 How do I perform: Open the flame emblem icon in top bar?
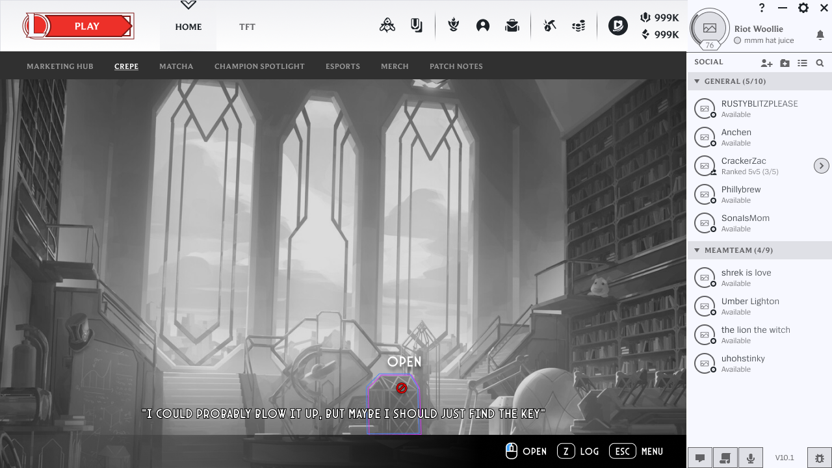pyautogui.click(x=454, y=26)
